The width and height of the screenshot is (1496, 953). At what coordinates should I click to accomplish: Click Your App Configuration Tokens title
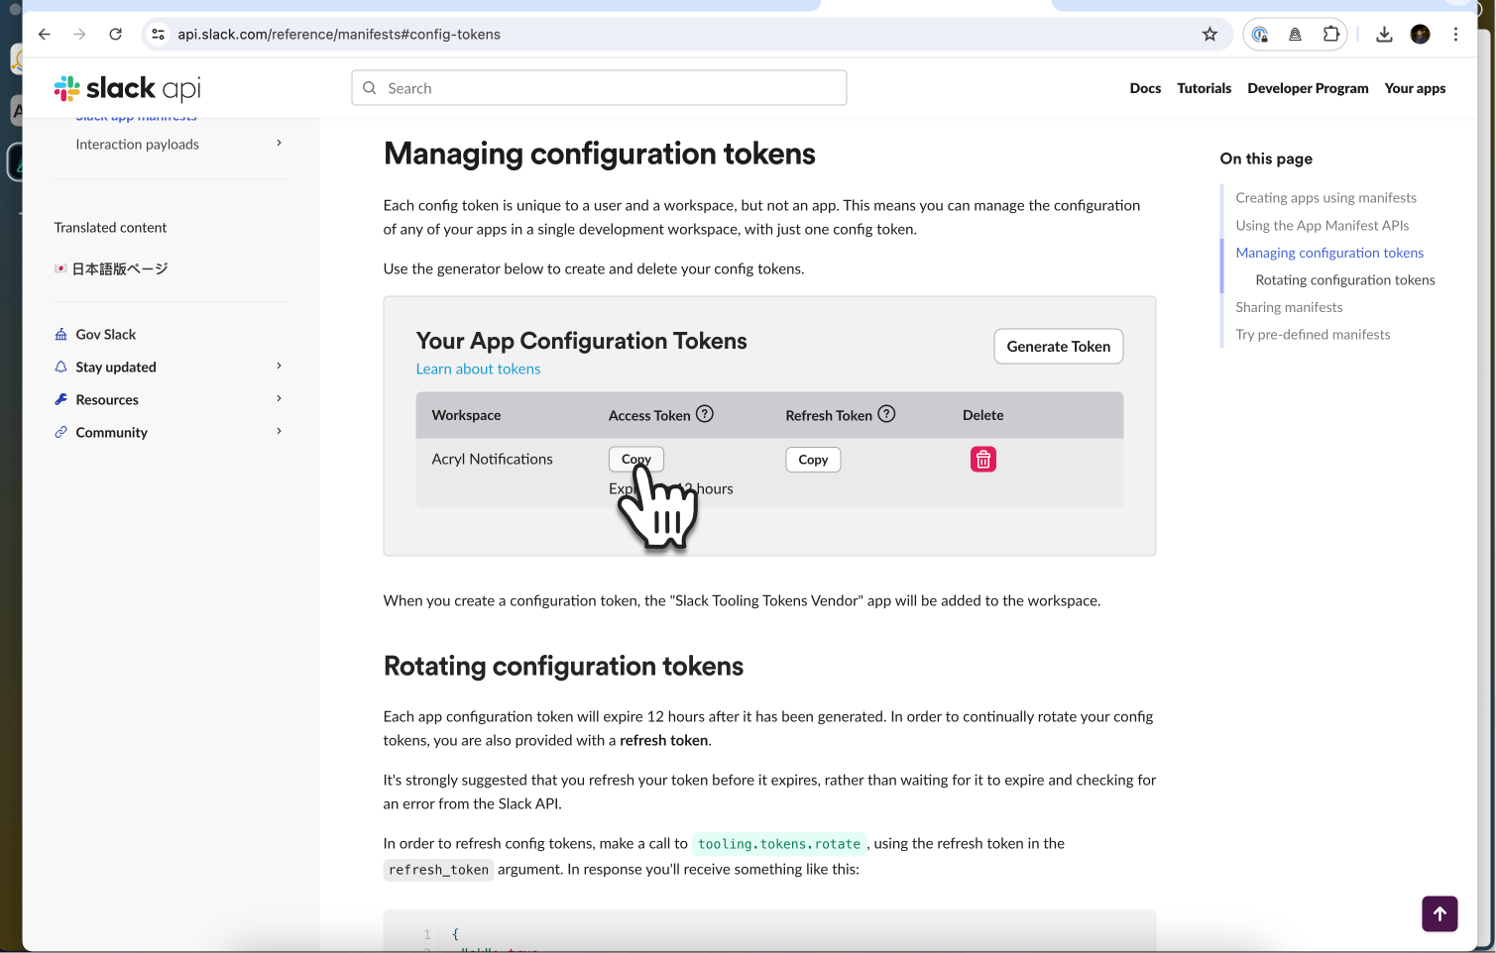pyautogui.click(x=581, y=341)
